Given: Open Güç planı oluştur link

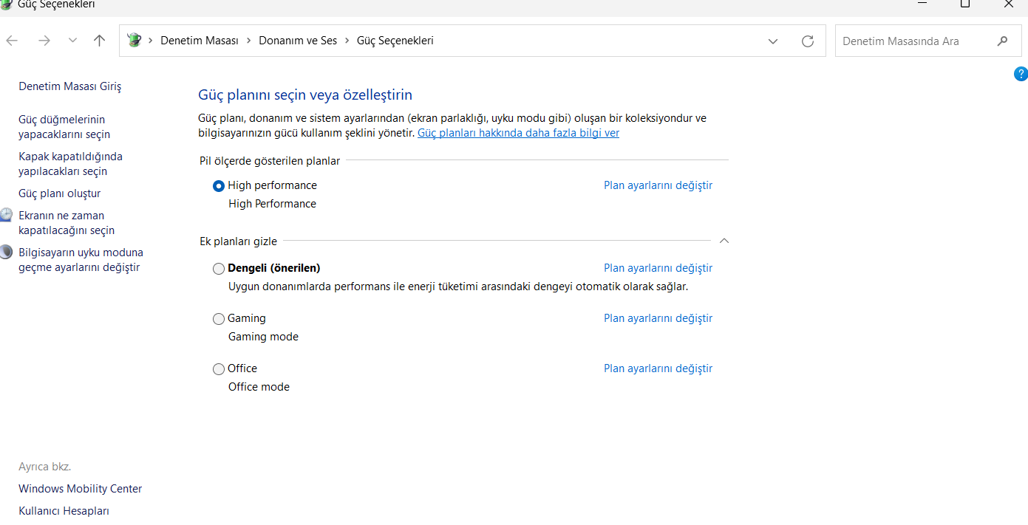Looking at the screenshot, I should 59,193.
